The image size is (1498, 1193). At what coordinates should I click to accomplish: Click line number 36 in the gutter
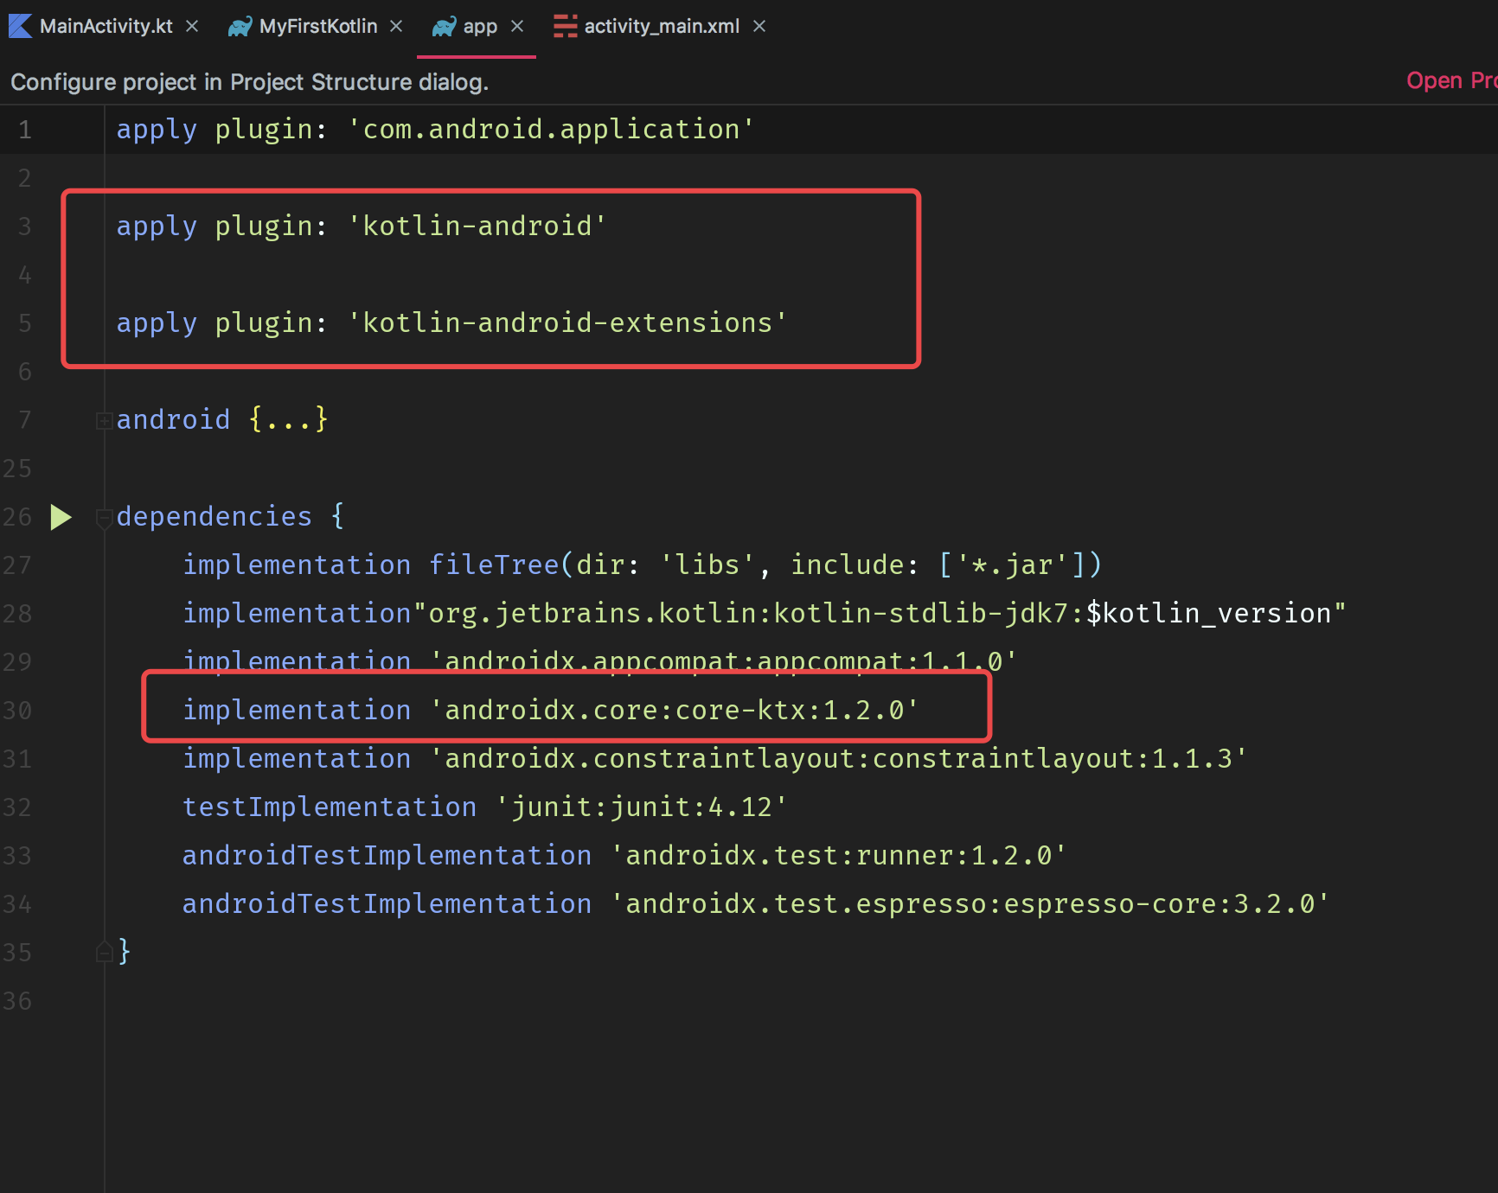tap(17, 1001)
